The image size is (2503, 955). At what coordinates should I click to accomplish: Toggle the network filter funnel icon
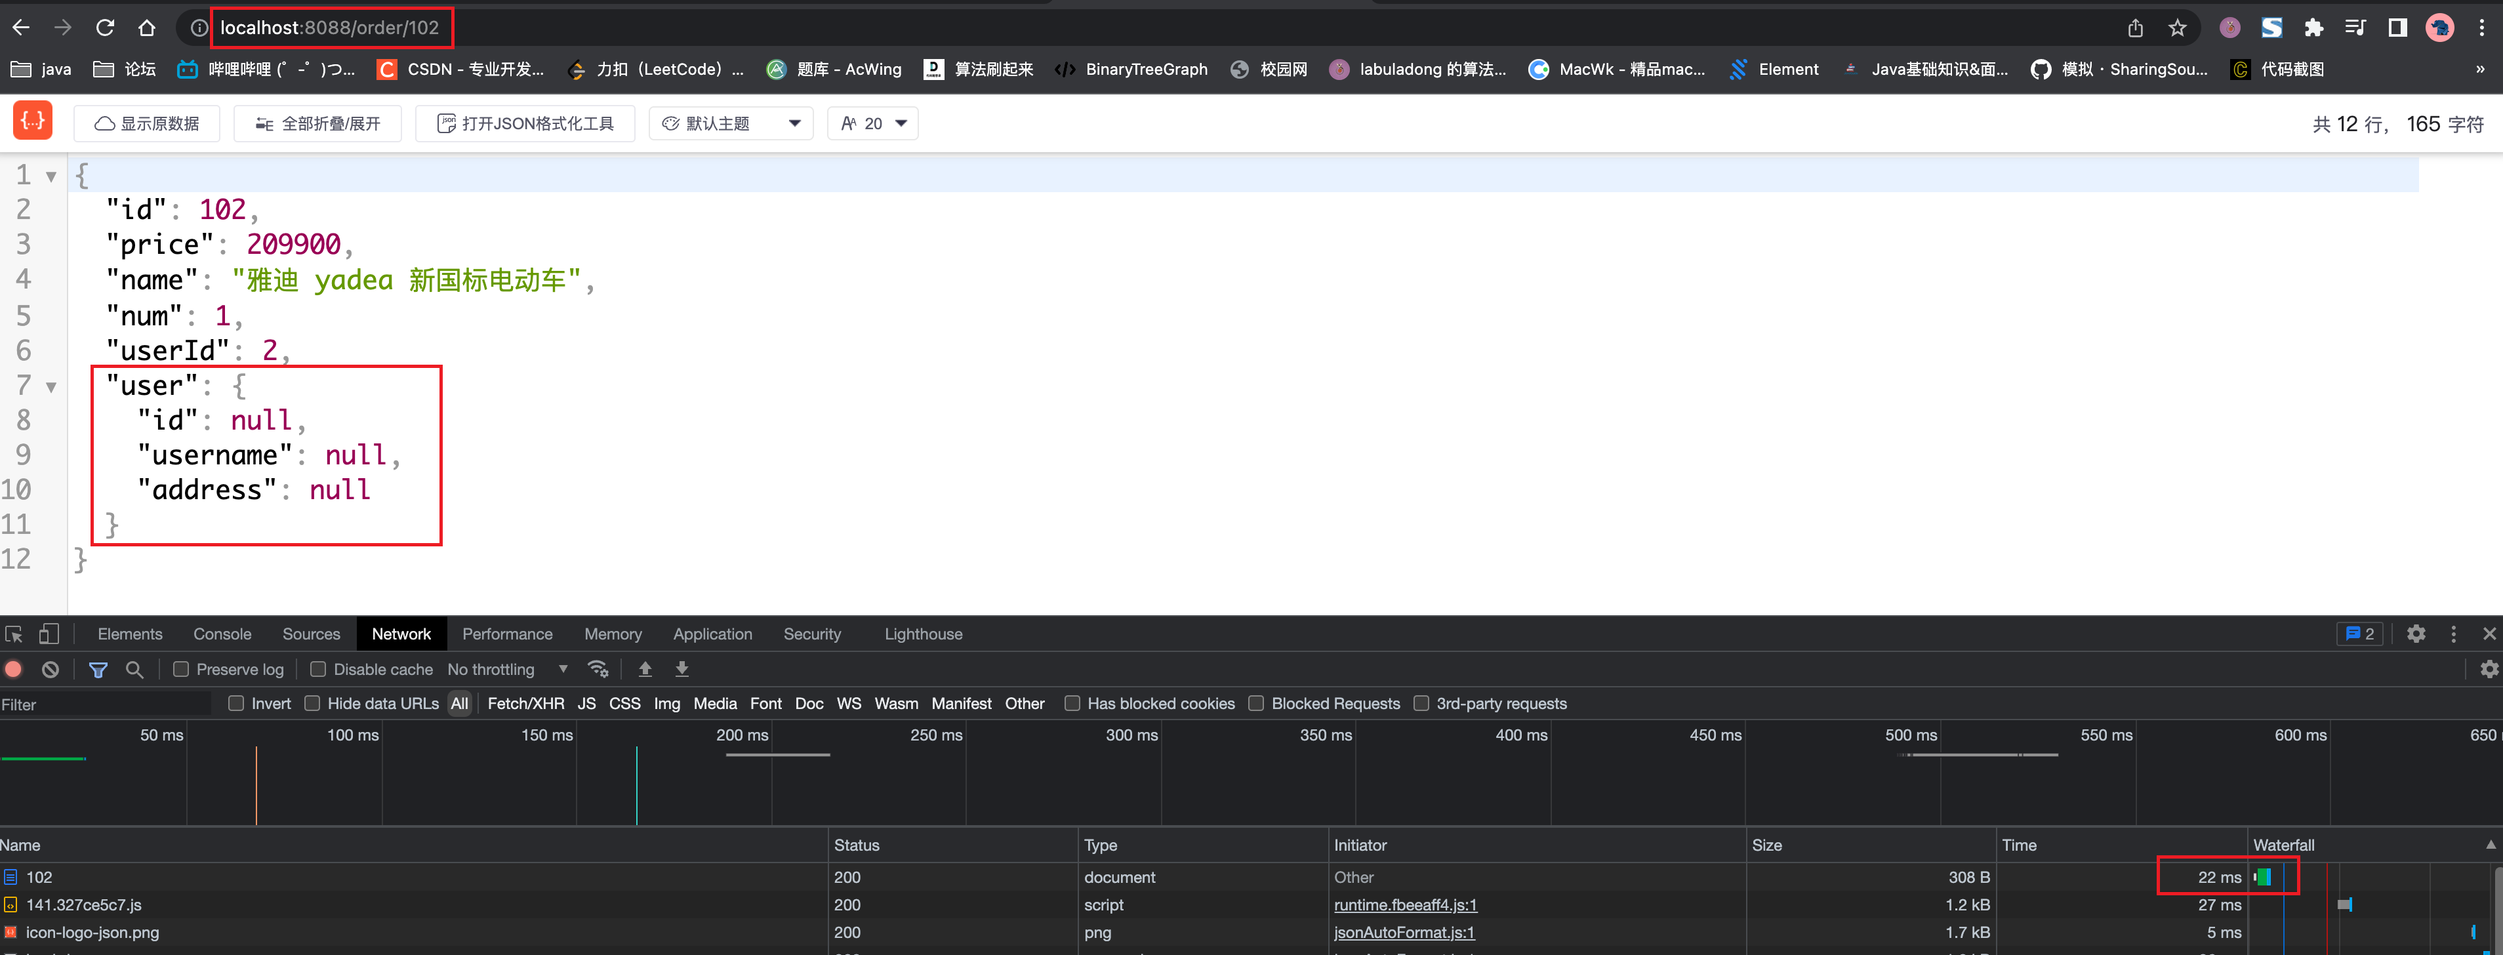click(98, 670)
